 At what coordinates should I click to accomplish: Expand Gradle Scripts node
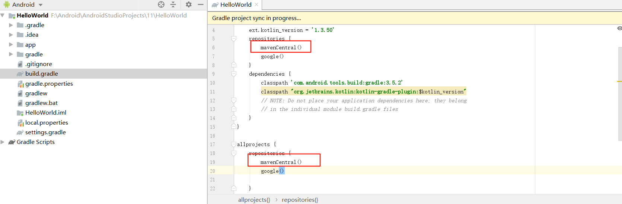pyautogui.click(x=3, y=142)
